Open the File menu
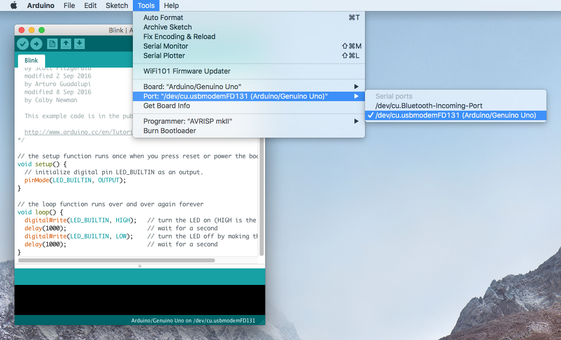 [69, 6]
